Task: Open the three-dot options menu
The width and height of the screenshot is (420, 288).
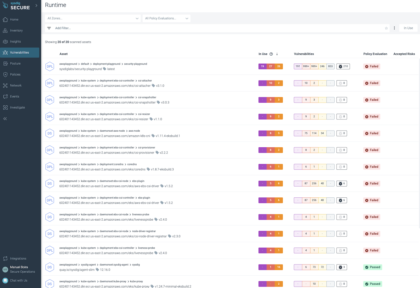Action: [x=394, y=28]
